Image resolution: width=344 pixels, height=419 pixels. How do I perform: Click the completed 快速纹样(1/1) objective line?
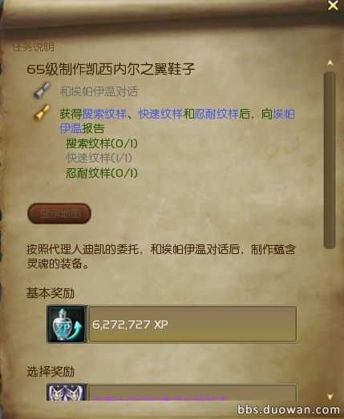(99, 158)
